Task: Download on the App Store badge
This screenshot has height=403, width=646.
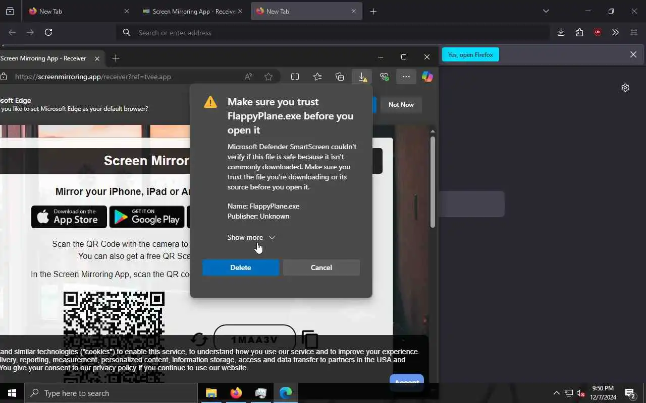Action: point(69,217)
